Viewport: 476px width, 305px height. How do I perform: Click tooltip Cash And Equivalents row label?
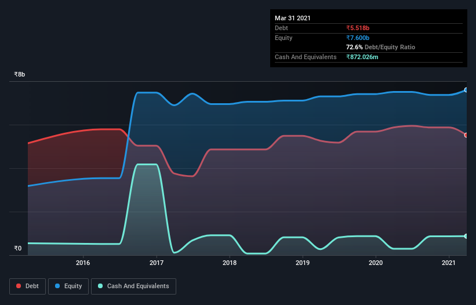coord(306,57)
